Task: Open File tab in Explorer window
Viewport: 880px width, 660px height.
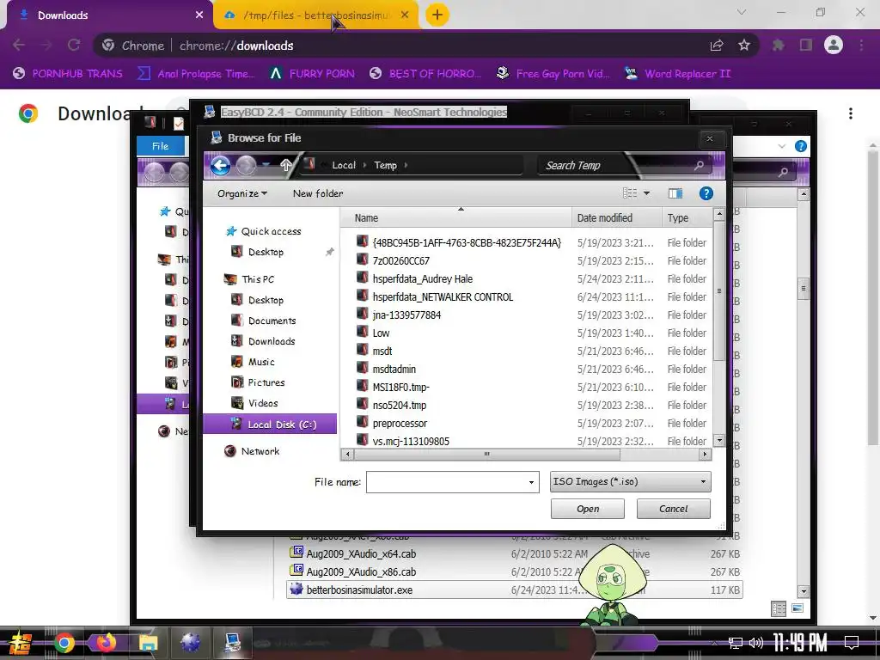Action: (x=160, y=146)
